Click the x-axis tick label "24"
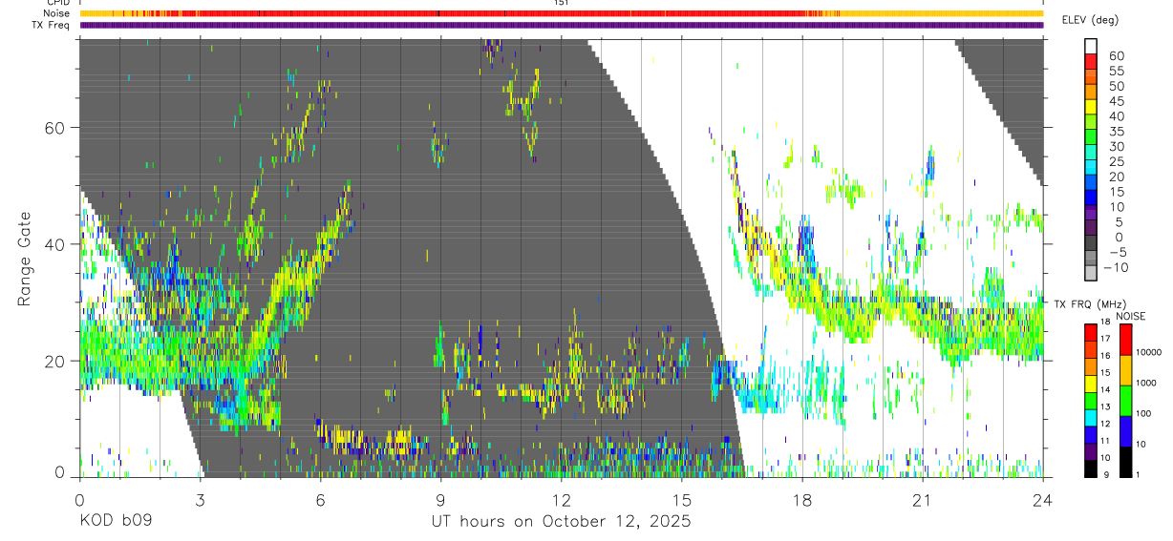 (1043, 499)
